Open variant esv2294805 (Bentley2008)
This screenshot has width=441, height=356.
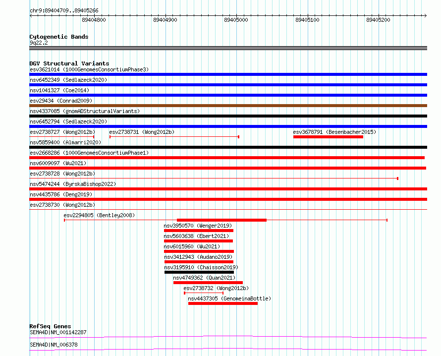(99, 215)
